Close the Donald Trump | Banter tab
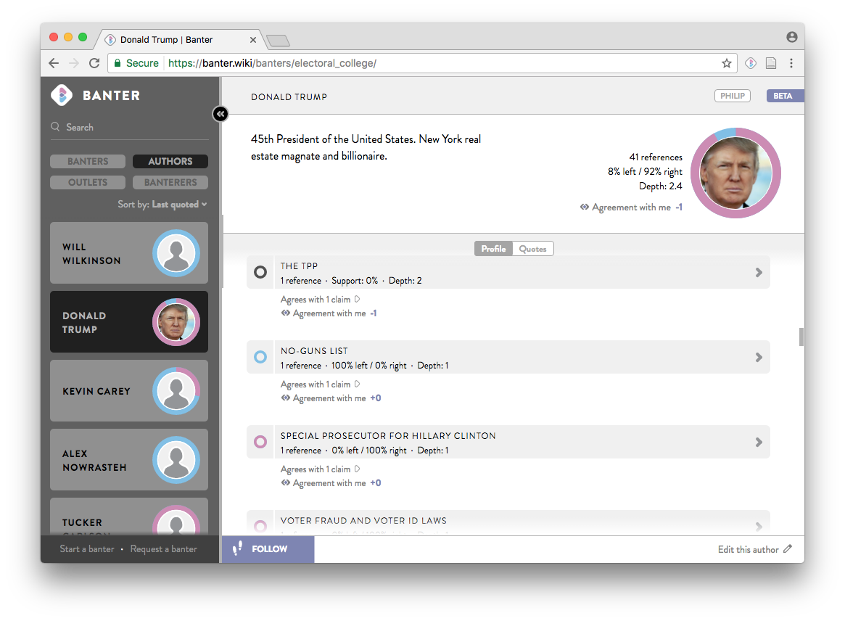 tap(252, 40)
